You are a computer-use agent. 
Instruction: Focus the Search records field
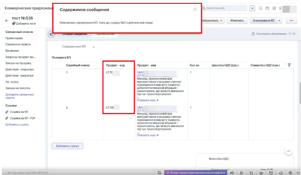click(225, 8)
